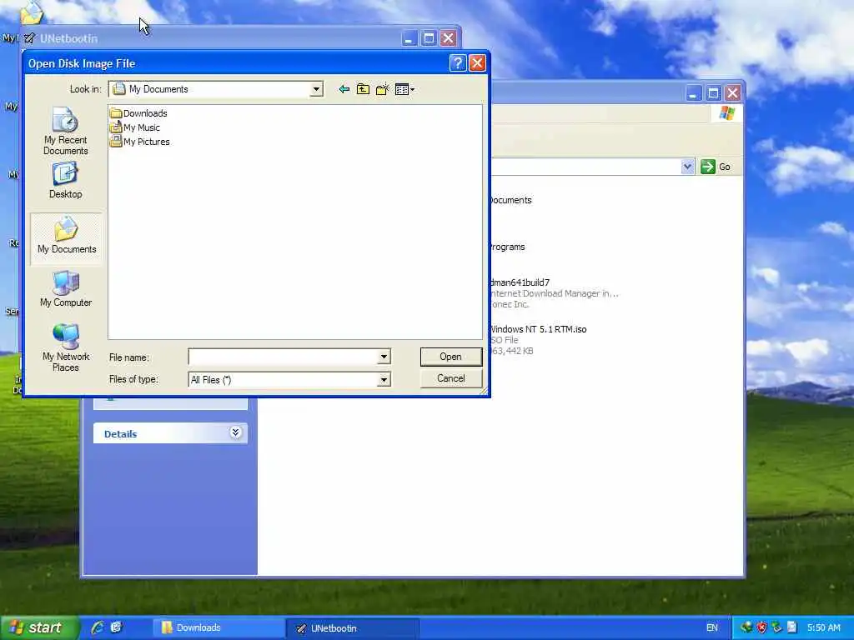
Task: Open My Network Places in places bar
Action: coord(66,347)
